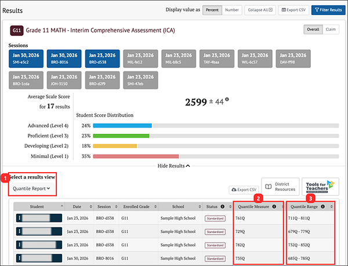Image resolution: width=348 pixels, height=266 pixels.
Task: Toggle session Jan 23, 2026 SMI-47eb
Action: 140,80
